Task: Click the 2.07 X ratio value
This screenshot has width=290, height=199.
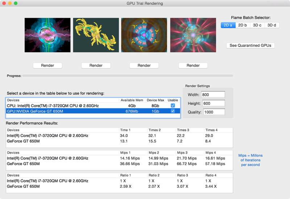Action: (x=154, y=186)
